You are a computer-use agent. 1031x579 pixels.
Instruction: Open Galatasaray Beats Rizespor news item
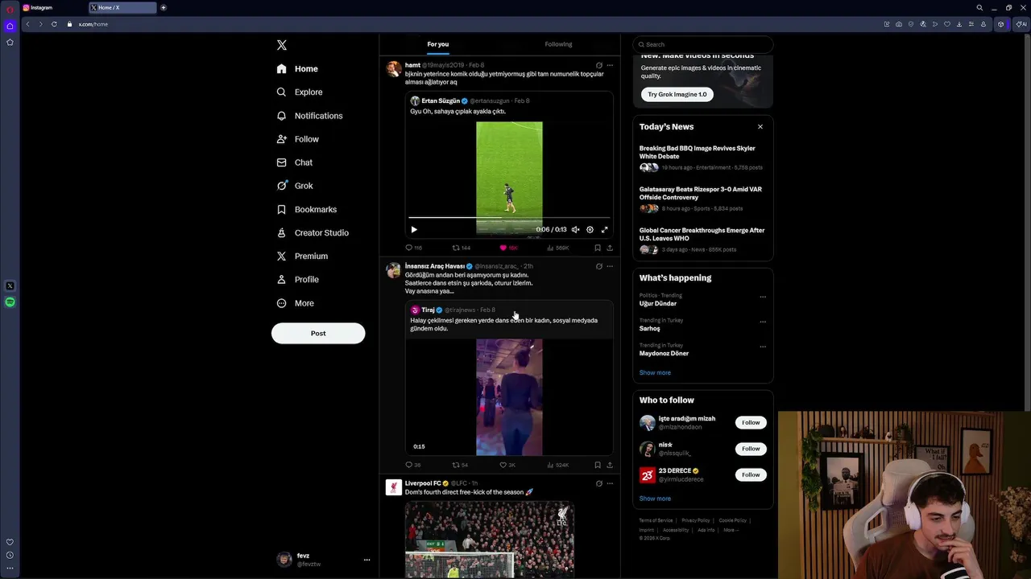(702, 199)
